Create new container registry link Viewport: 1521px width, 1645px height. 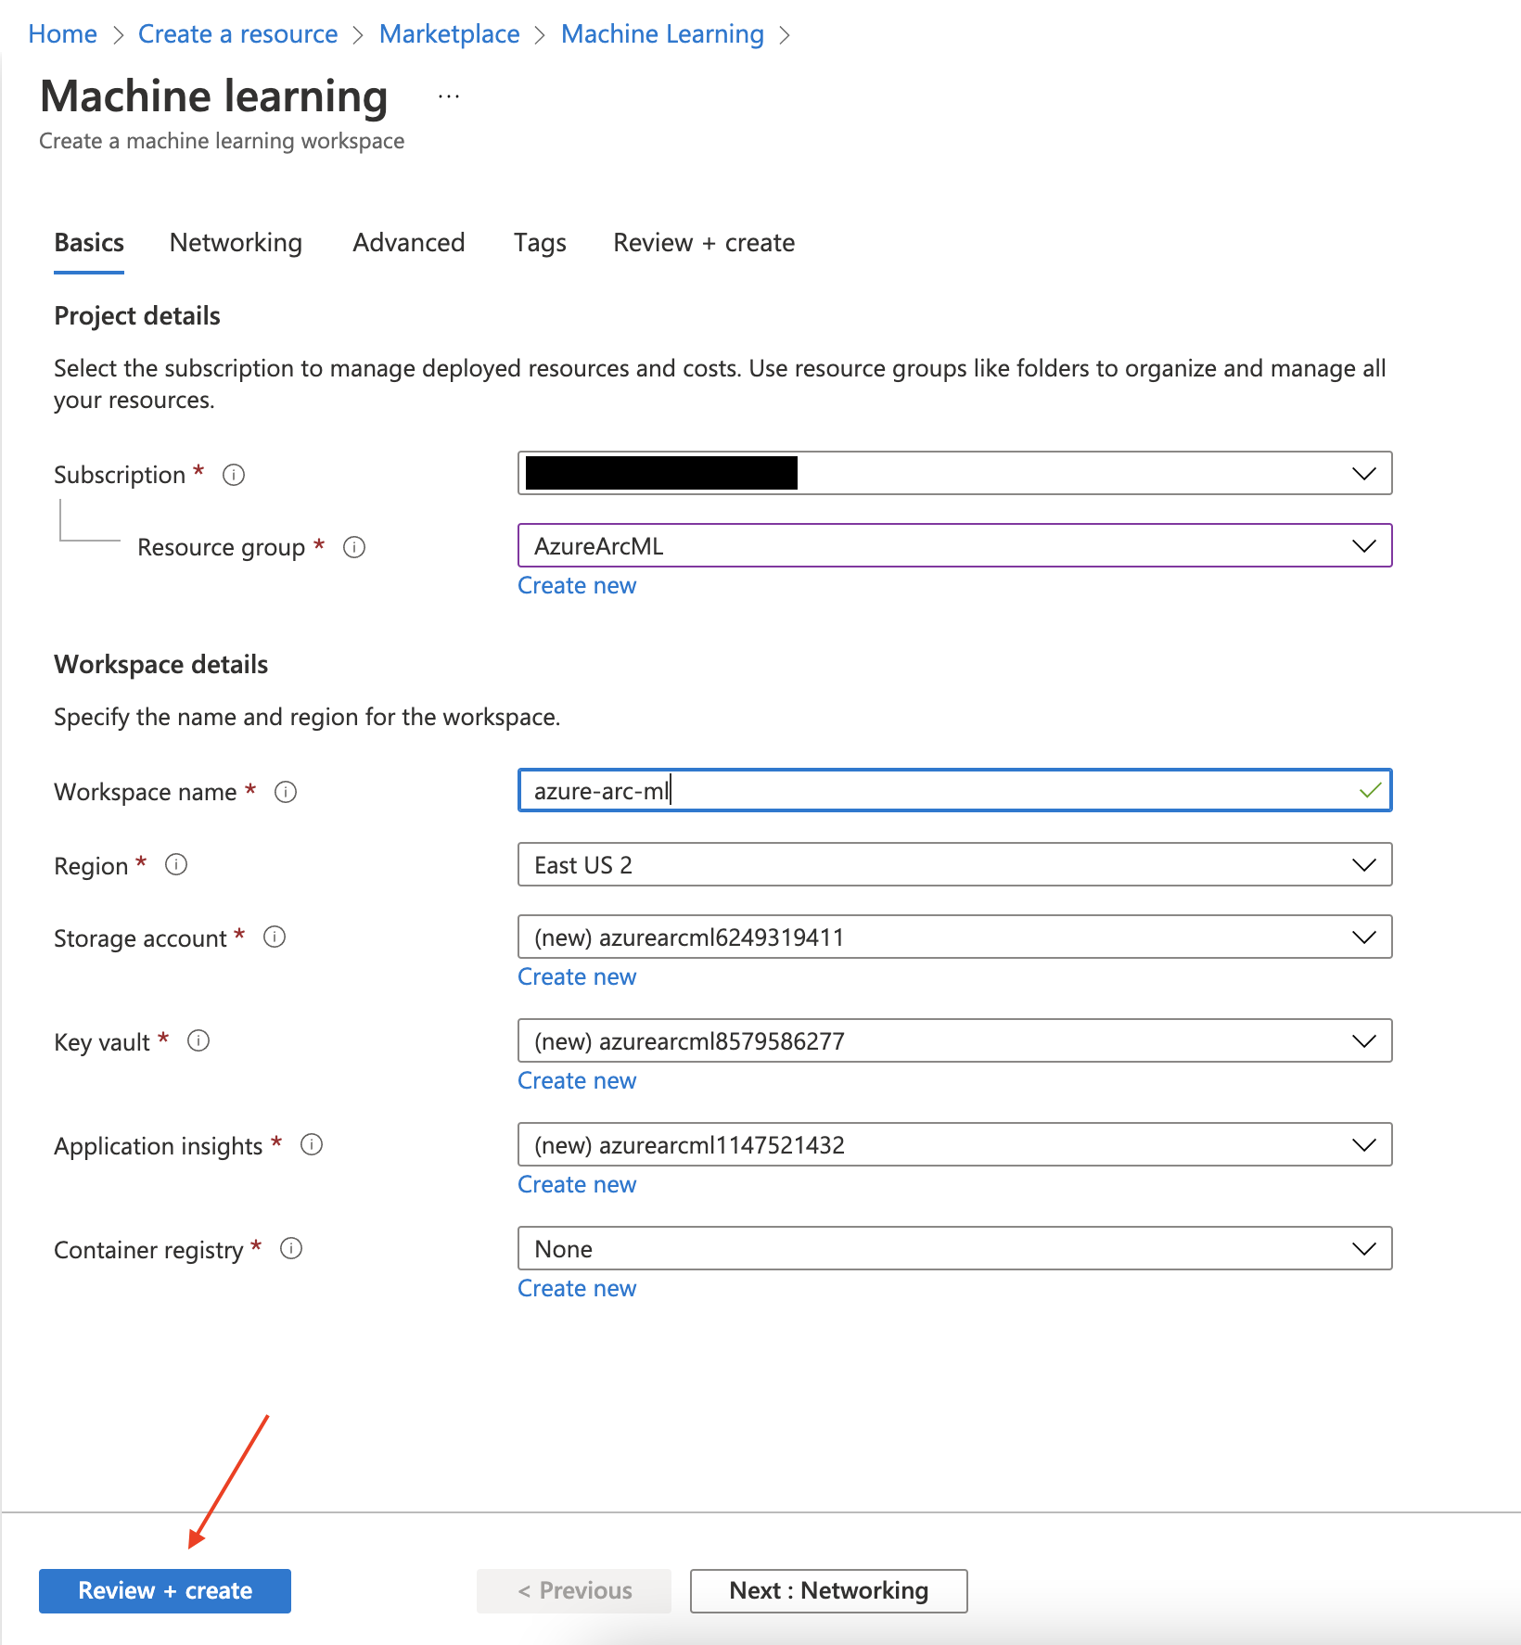click(577, 1289)
